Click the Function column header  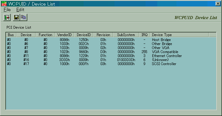pyautogui.click(x=45, y=35)
